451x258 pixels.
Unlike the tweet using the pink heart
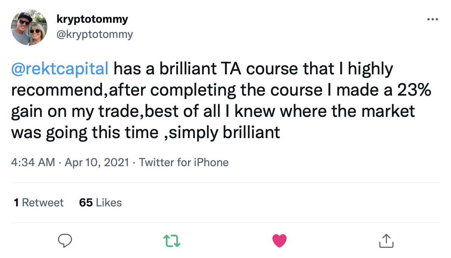[x=280, y=240]
